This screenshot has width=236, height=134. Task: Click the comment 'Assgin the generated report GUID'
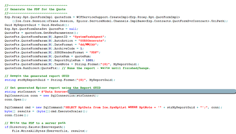point(37,76)
